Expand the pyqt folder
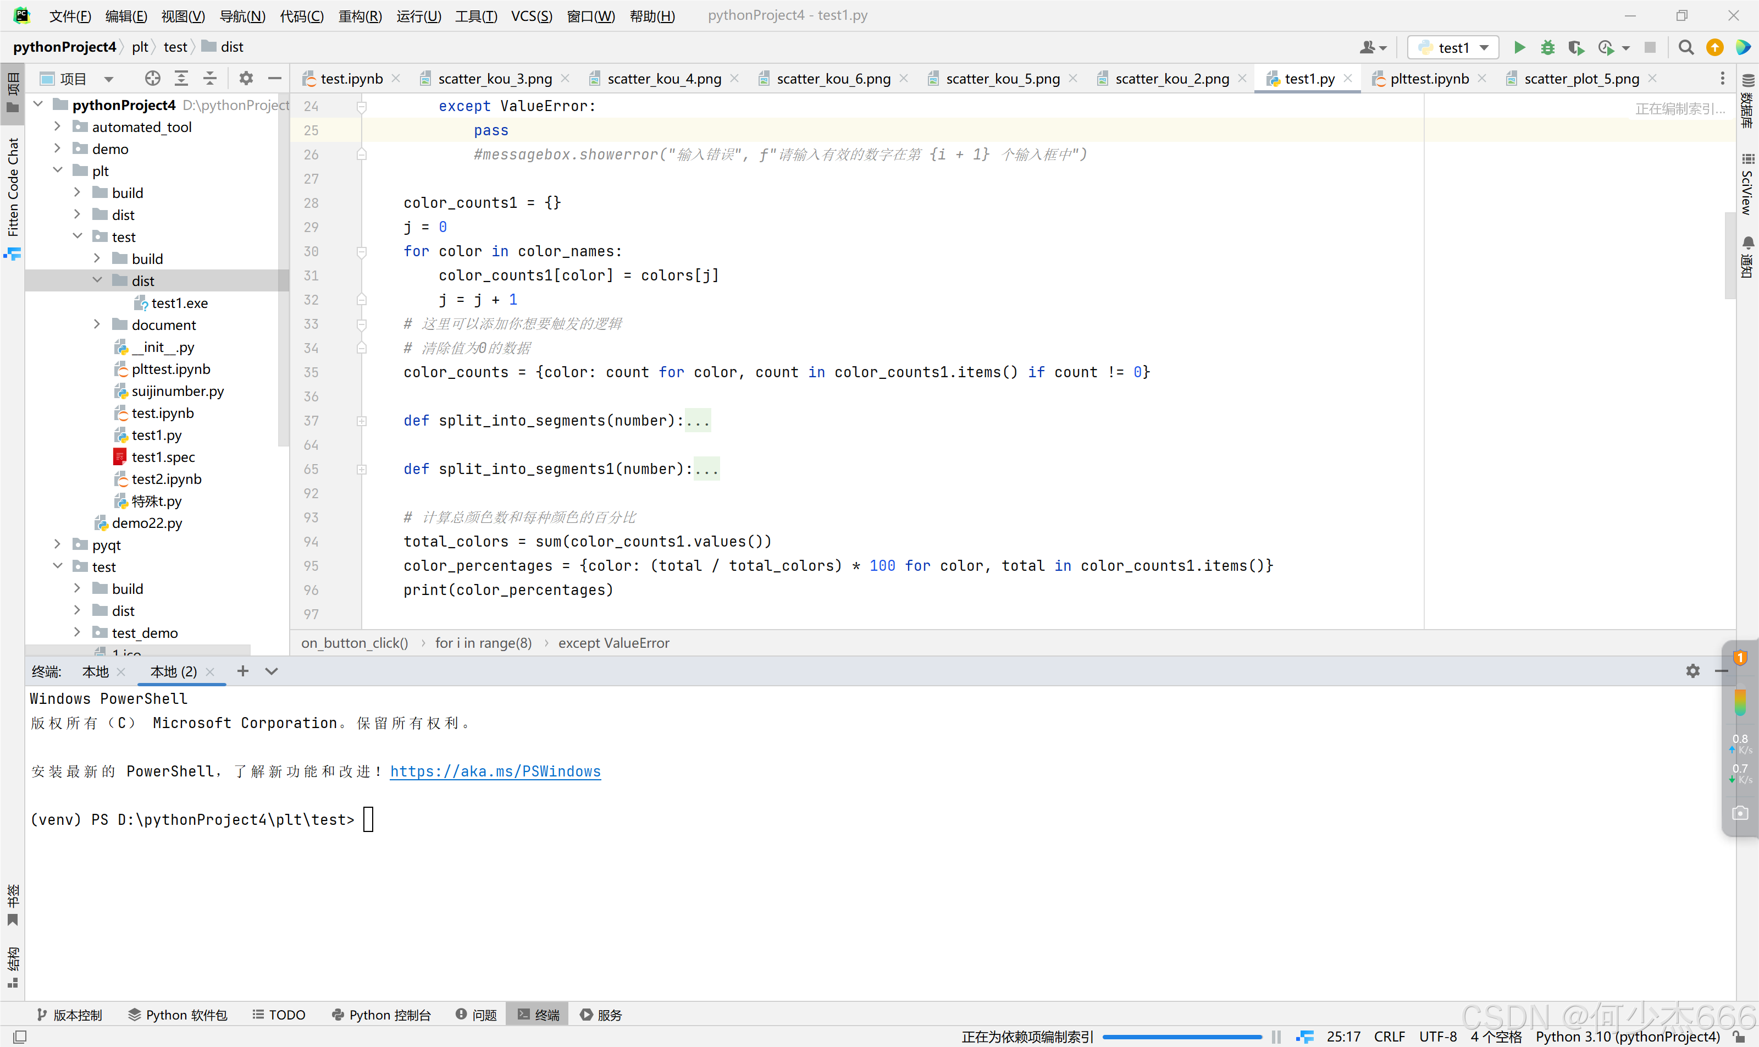The image size is (1759, 1047). click(x=58, y=544)
